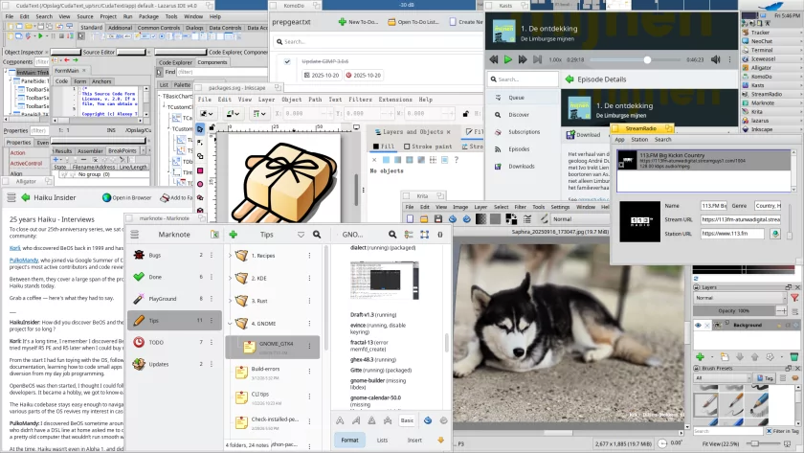Select 113.FM Big Kickin Country station
Viewport: 804px width, 453px height.
703,160
